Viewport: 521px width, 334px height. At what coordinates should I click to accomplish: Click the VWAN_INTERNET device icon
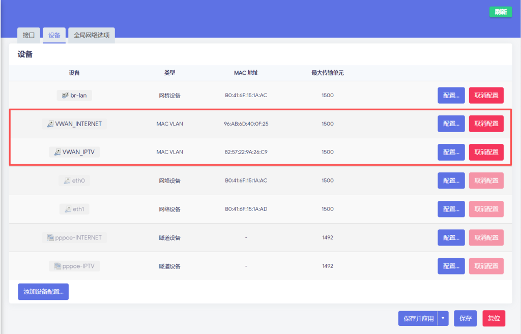click(x=50, y=124)
